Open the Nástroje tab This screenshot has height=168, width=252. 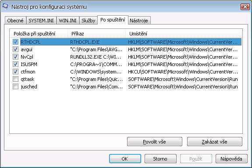coord(139,21)
